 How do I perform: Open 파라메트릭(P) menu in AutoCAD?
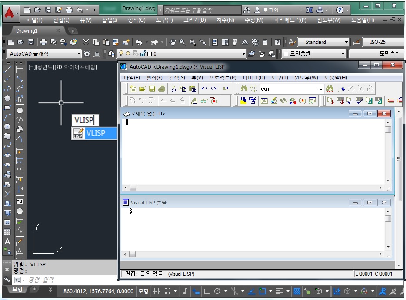pyautogui.click(x=290, y=20)
